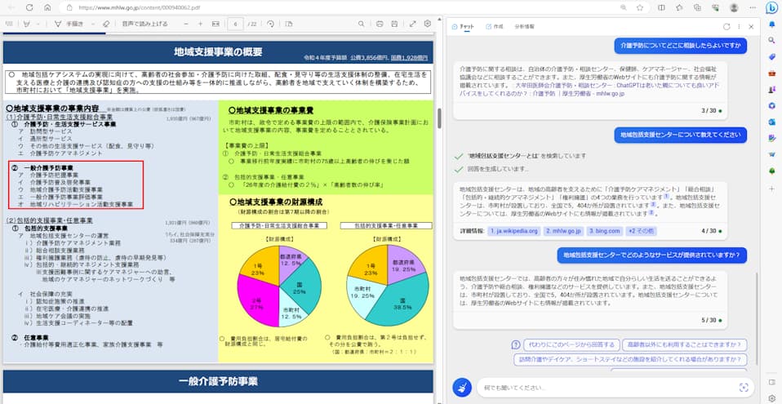
Task: Click the 一般介護予防事業 heading at page bottom
Action: coord(218,382)
